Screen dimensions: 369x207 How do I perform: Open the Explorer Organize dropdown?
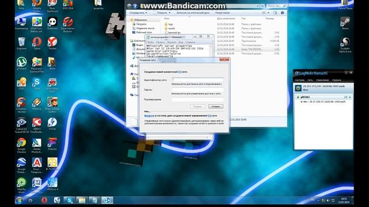coord(138,13)
